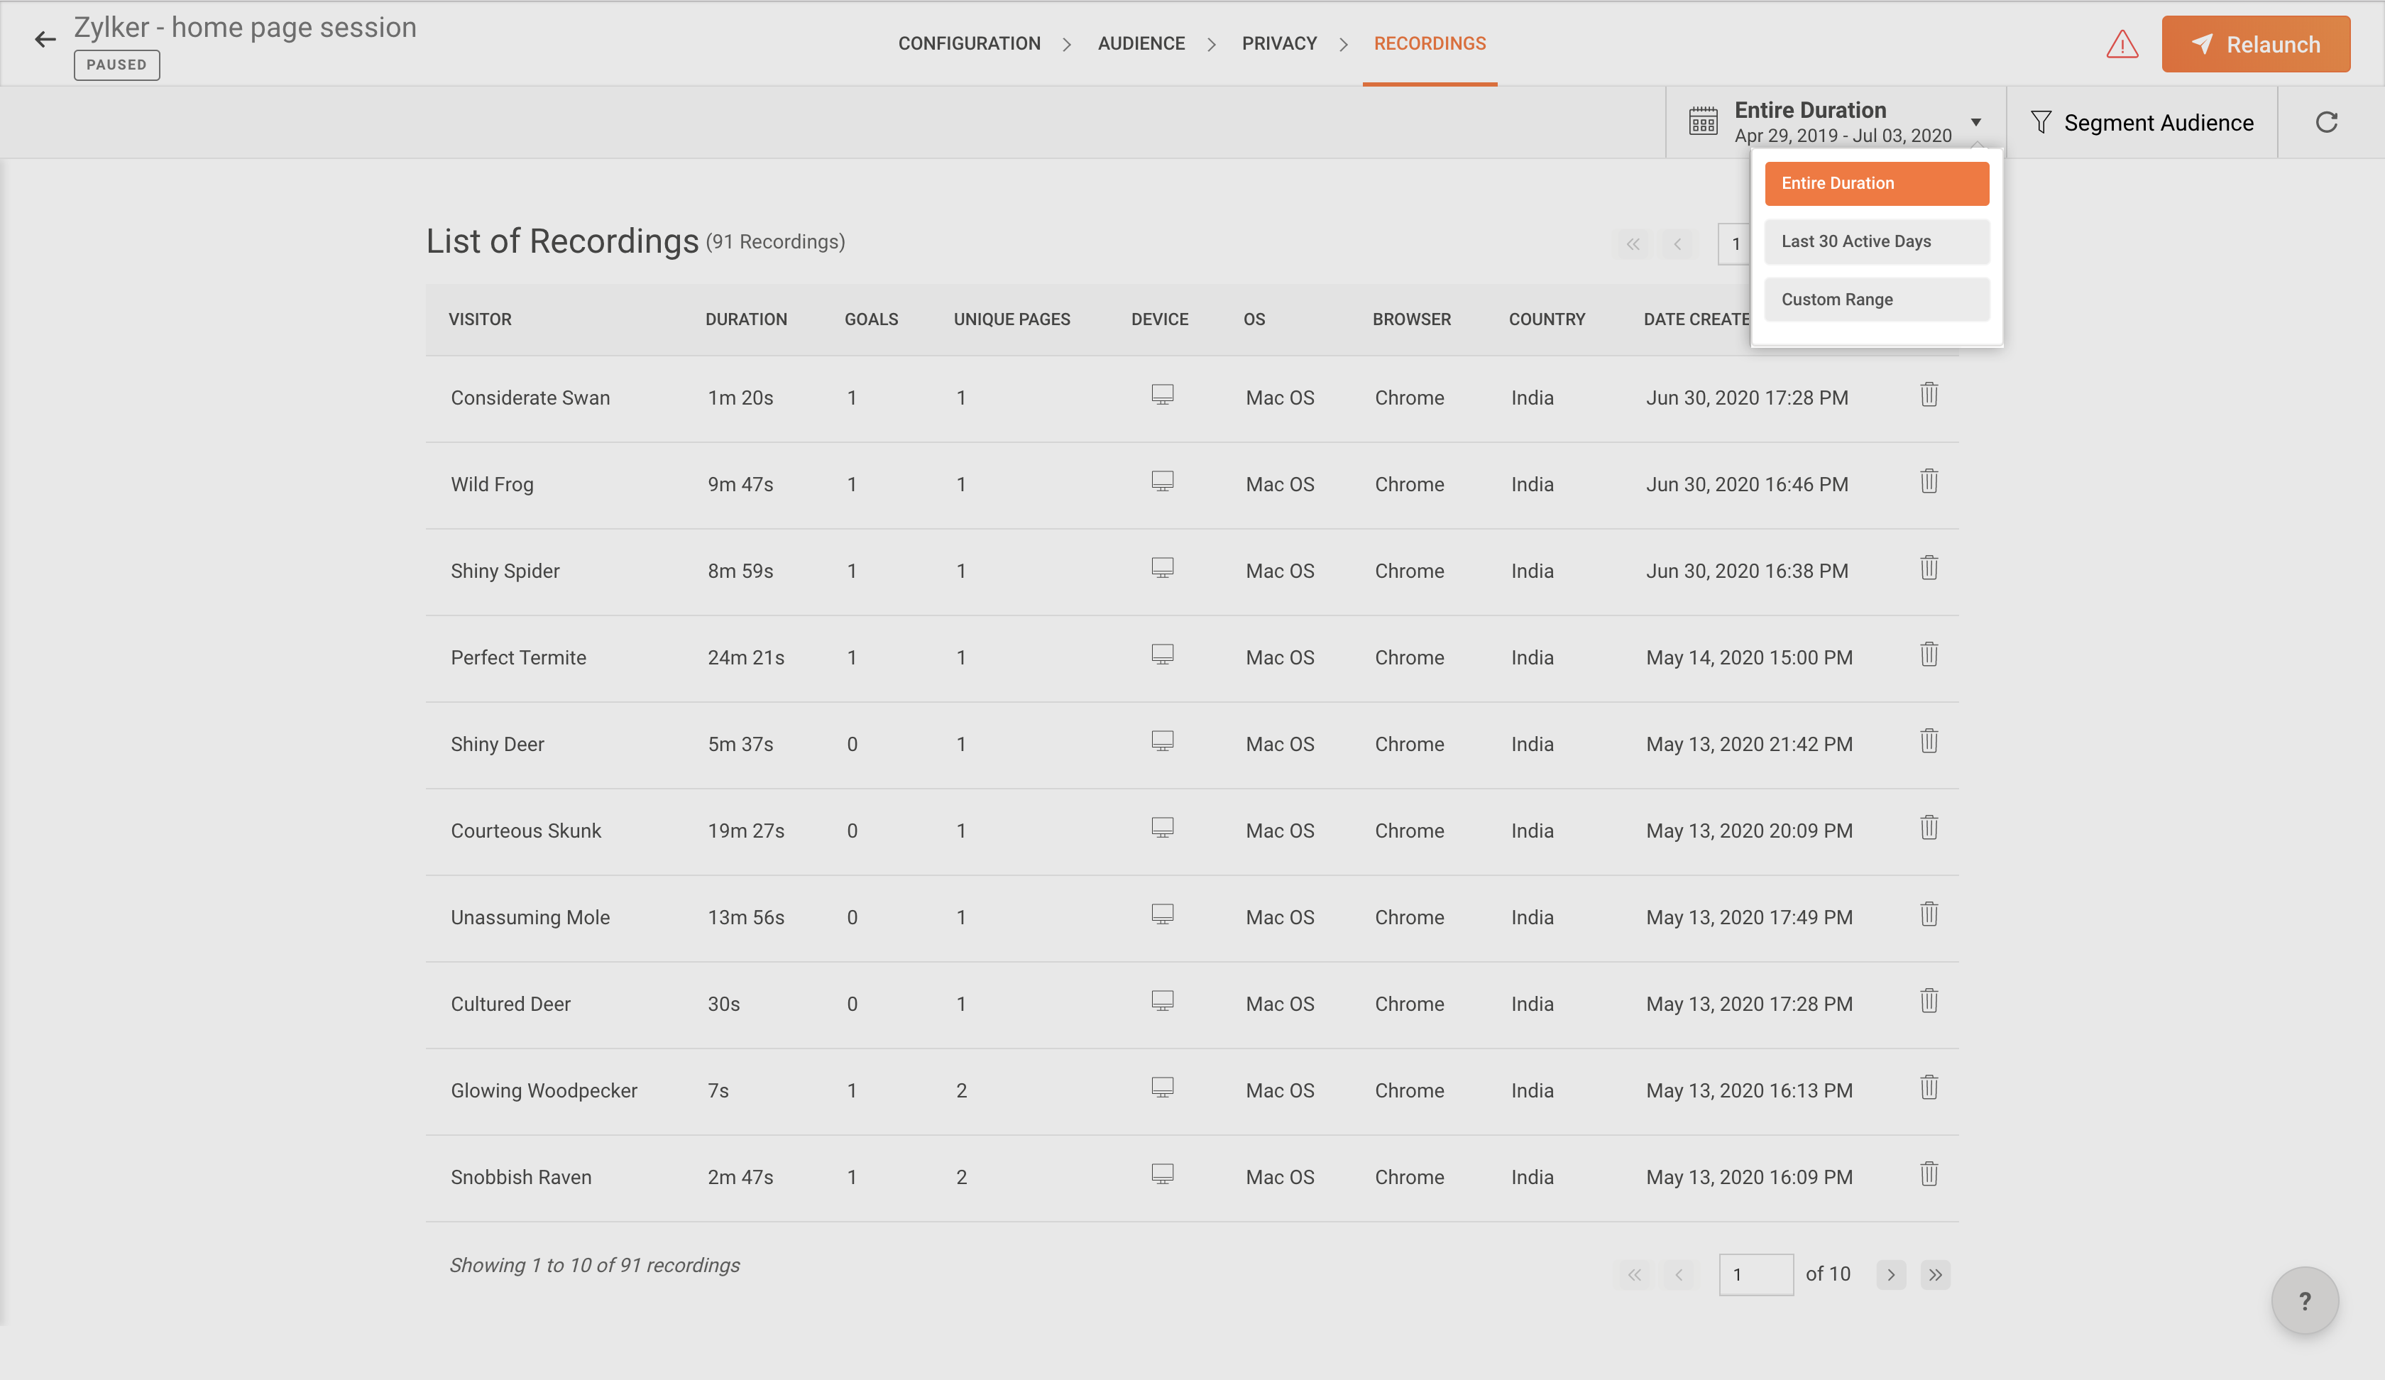Click the back arrow icon
This screenshot has height=1380, width=2385.
coord(45,40)
